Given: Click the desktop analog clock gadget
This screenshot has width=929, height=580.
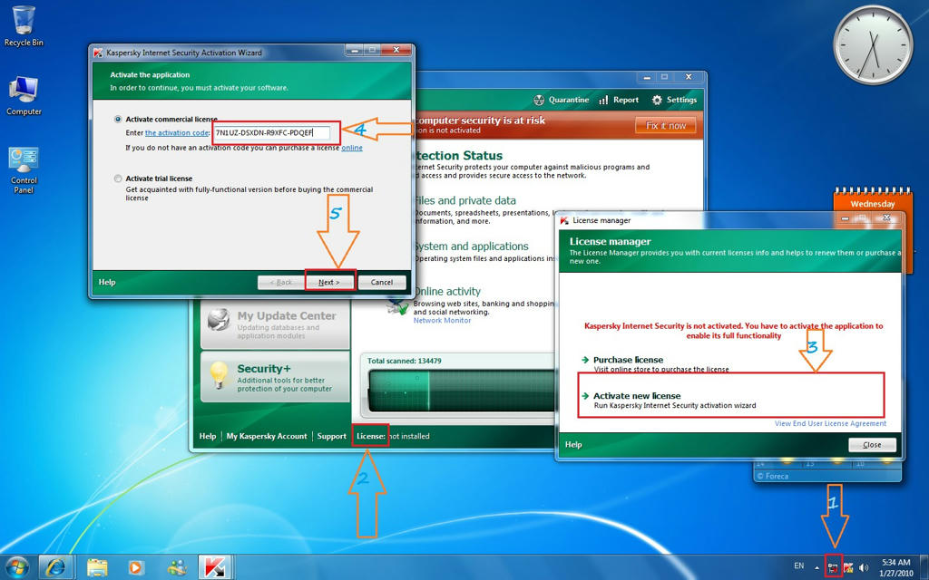Looking at the screenshot, I should click(874, 45).
